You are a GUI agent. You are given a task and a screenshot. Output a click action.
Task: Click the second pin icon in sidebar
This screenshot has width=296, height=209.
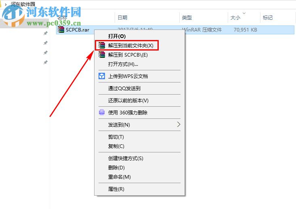coord(45,43)
